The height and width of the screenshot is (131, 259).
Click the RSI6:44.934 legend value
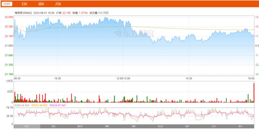pos(22,105)
